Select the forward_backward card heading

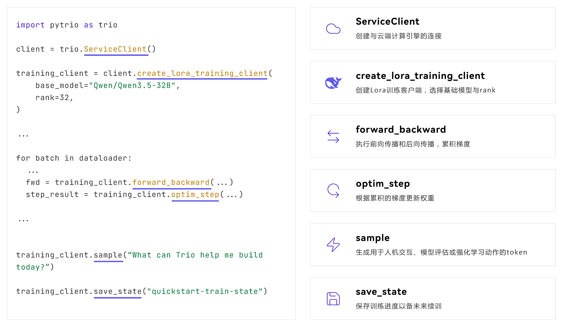[x=401, y=129]
